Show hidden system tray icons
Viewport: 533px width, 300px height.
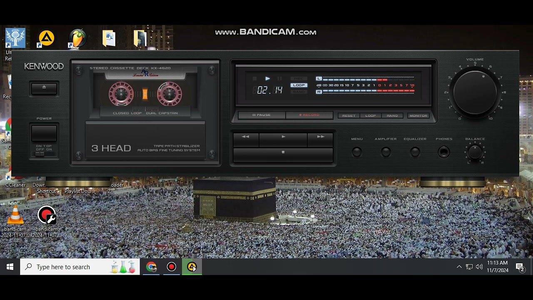click(459, 267)
